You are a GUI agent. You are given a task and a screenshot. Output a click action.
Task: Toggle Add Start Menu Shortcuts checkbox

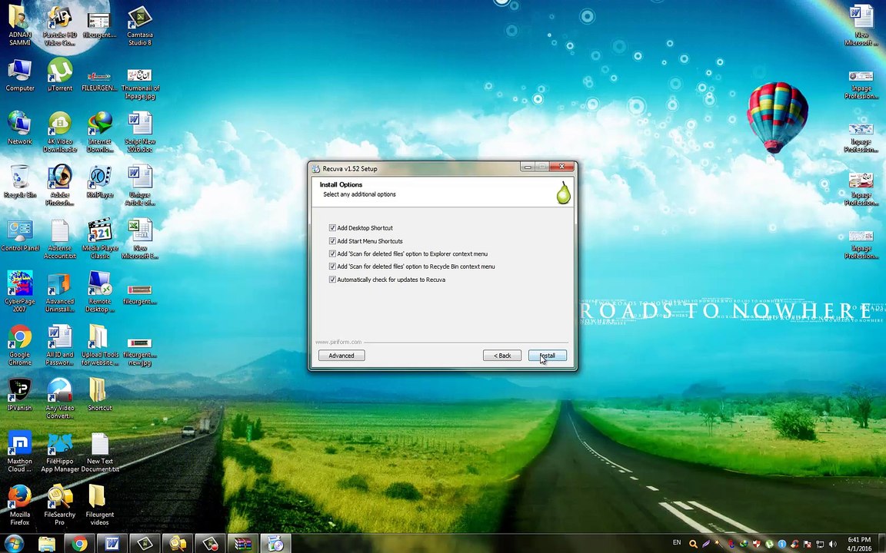pos(332,241)
